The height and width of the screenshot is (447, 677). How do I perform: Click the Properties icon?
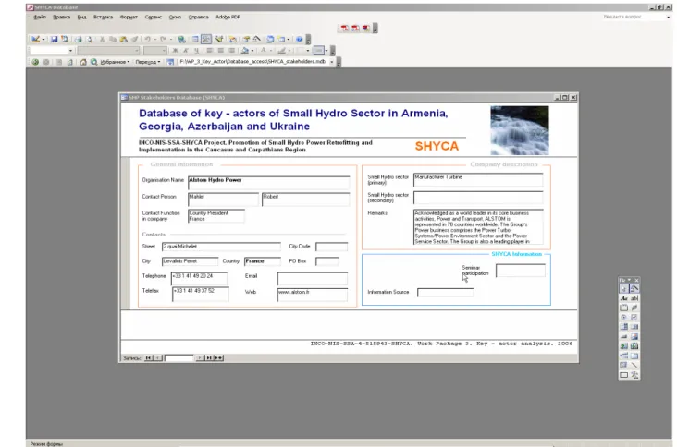[246, 39]
